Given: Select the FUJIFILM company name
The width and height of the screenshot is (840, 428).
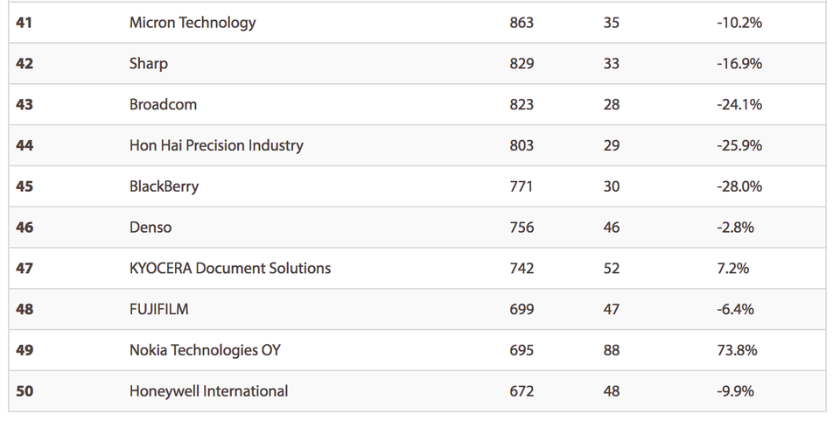Looking at the screenshot, I should [x=158, y=309].
